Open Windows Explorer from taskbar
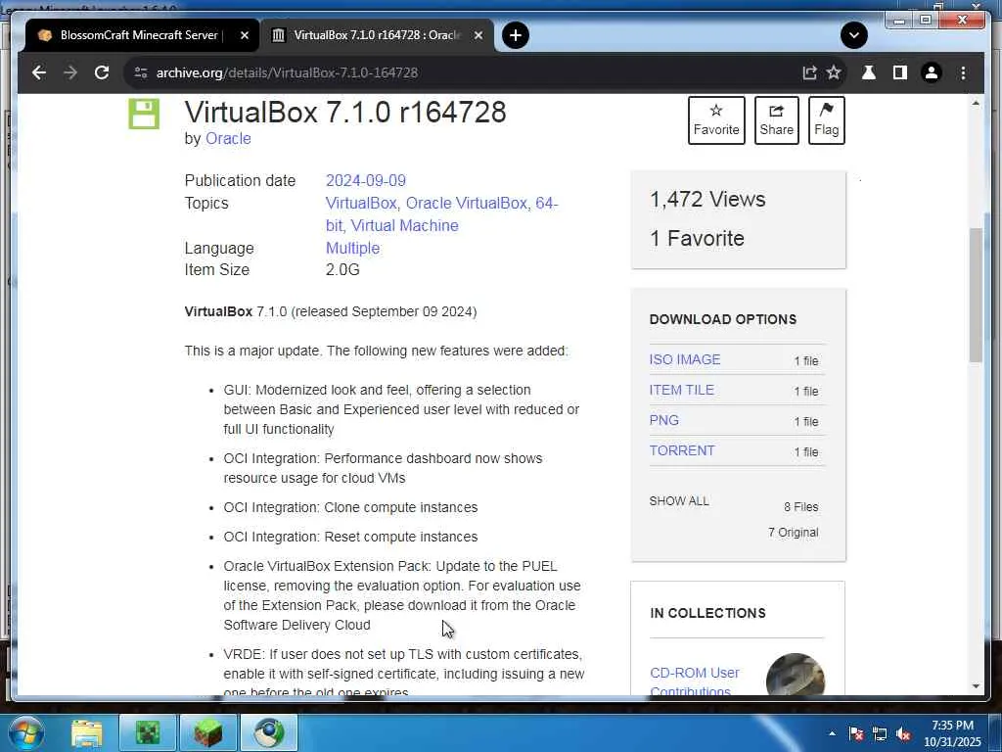This screenshot has height=752, width=1002. (x=86, y=732)
